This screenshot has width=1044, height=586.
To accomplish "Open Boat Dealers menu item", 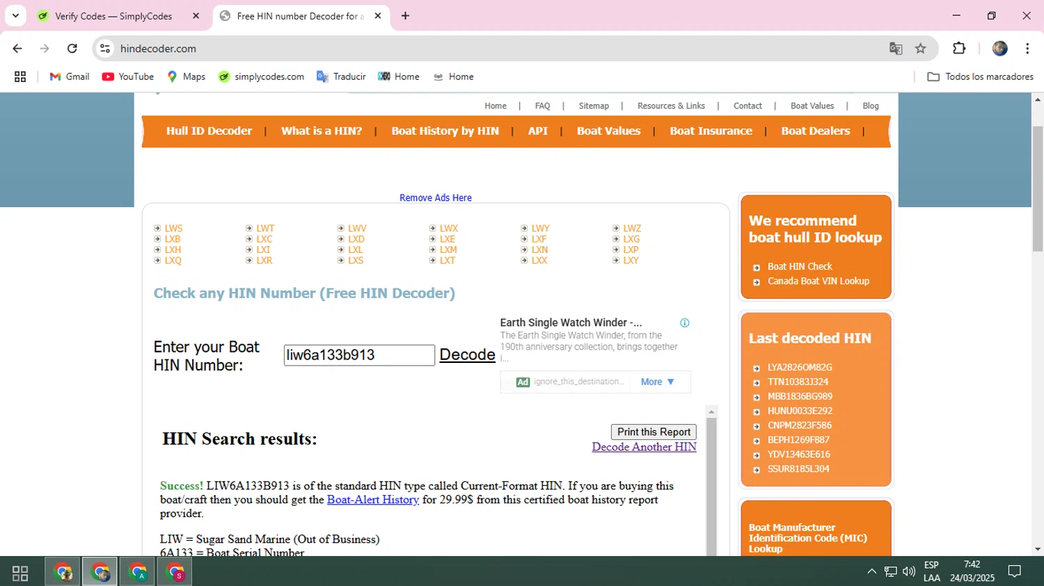I will [x=815, y=131].
